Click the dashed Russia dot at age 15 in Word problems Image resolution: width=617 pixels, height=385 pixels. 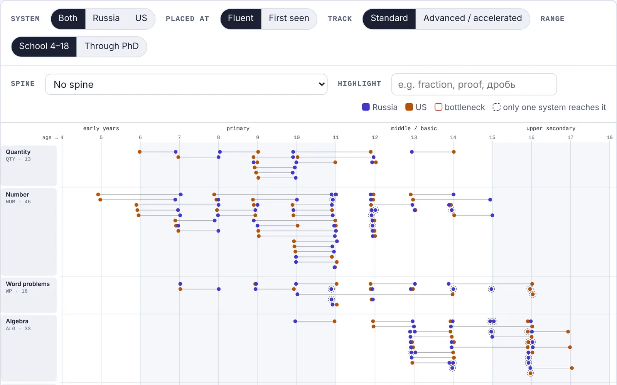tap(491, 289)
